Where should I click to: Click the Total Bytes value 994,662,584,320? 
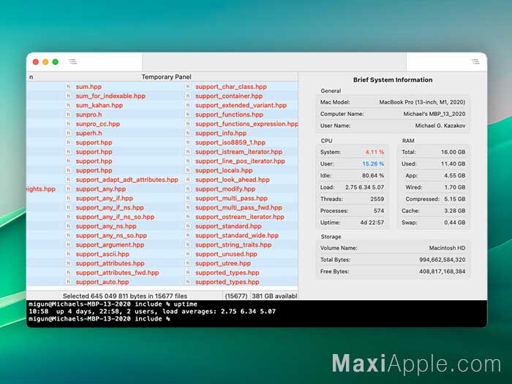442,259
